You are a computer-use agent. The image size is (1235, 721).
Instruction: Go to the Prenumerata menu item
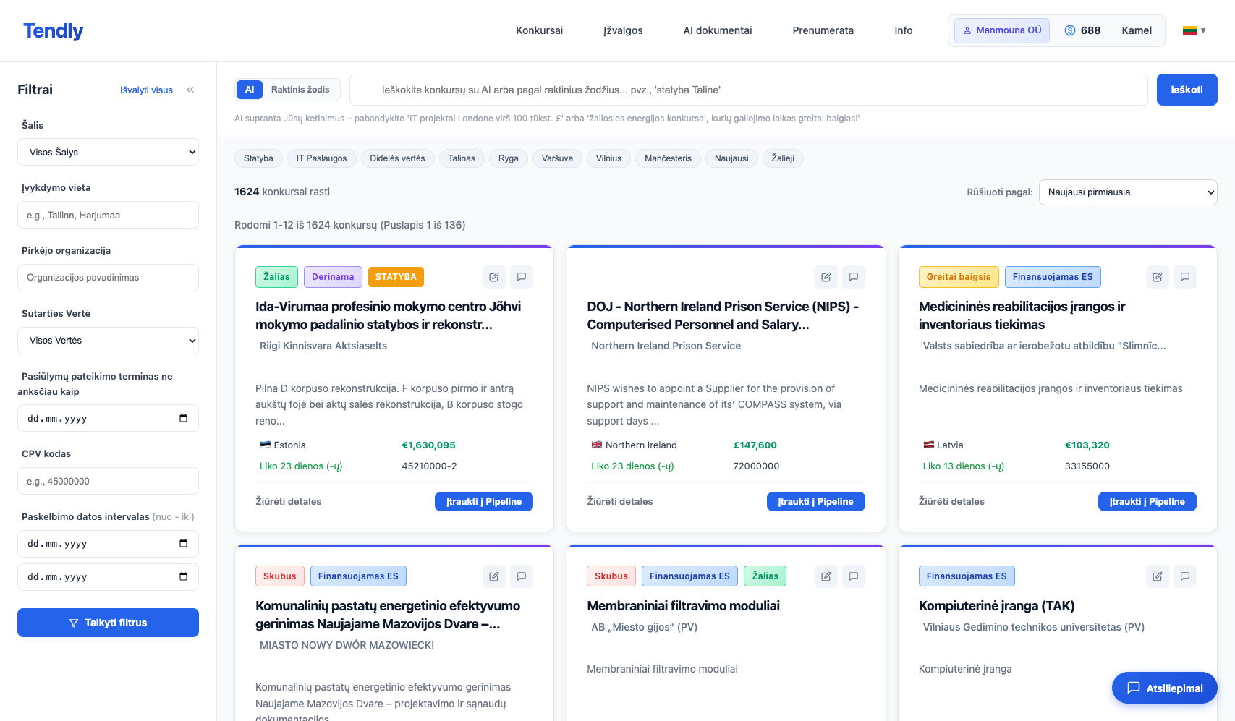click(823, 30)
